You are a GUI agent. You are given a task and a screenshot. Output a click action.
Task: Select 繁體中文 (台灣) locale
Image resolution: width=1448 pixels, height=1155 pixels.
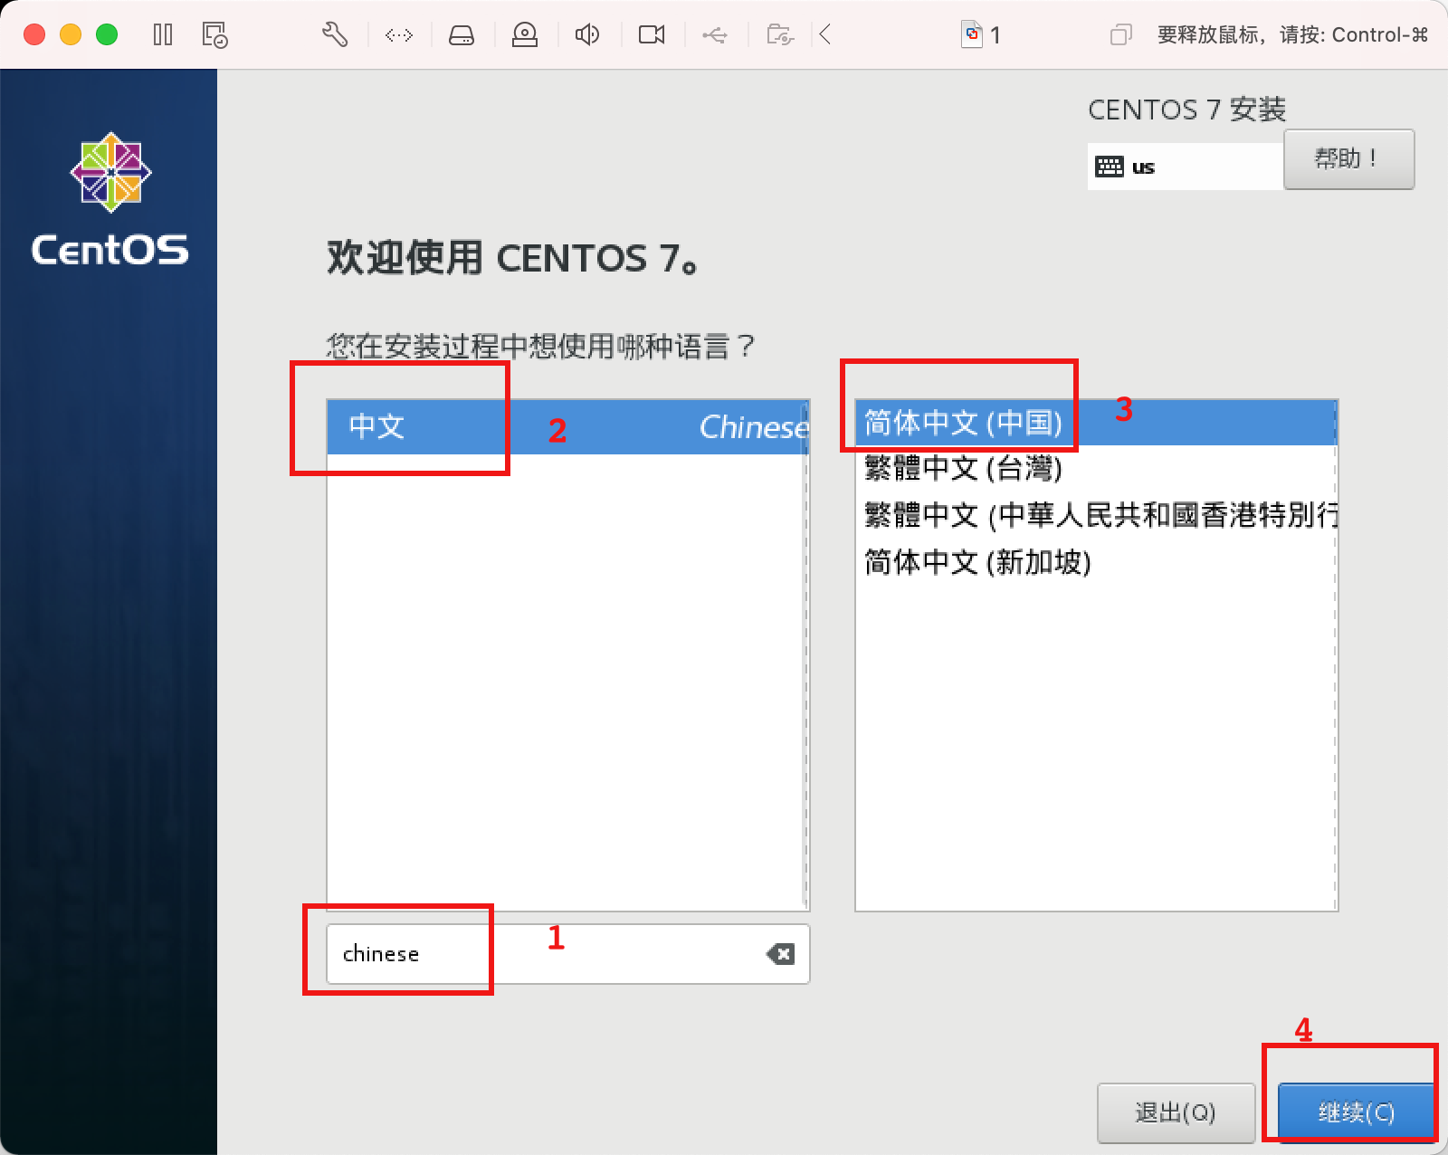(1095, 468)
